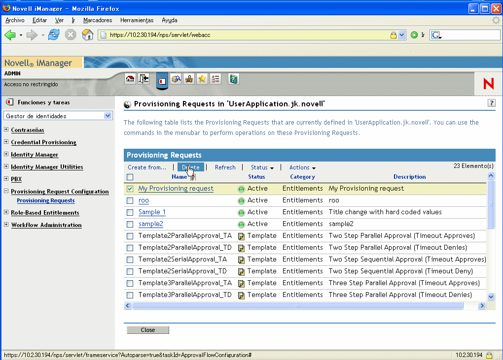Click the Name column sort icon
503x360 pixels.
click(192, 177)
